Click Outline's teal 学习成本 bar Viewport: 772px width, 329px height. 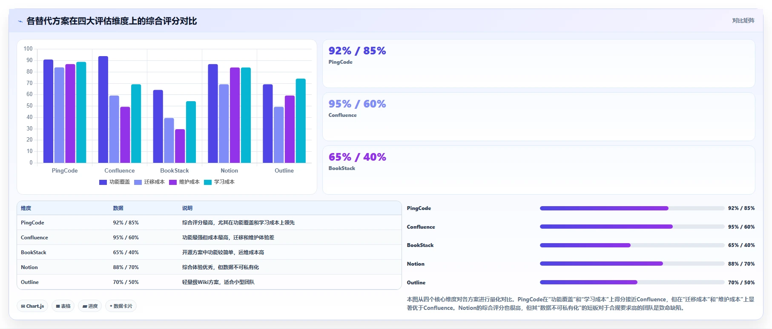tap(301, 121)
